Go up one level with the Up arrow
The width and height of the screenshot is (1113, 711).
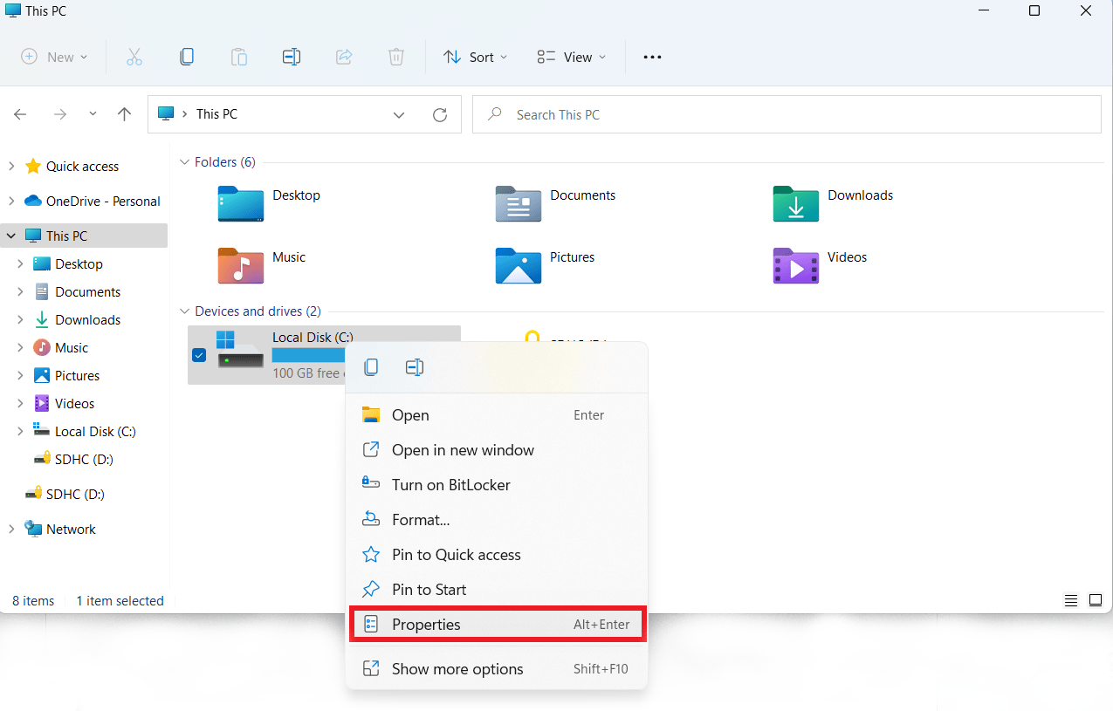coord(125,114)
